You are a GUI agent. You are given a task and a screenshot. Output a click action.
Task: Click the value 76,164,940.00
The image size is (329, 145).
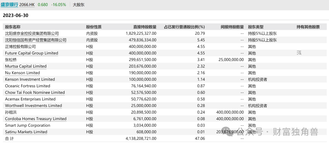144,86
